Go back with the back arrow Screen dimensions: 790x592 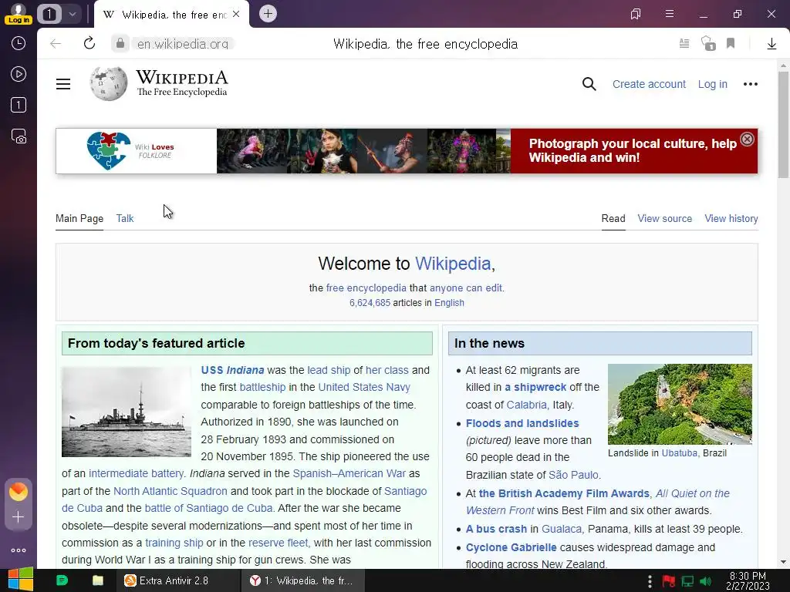coord(56,44)
